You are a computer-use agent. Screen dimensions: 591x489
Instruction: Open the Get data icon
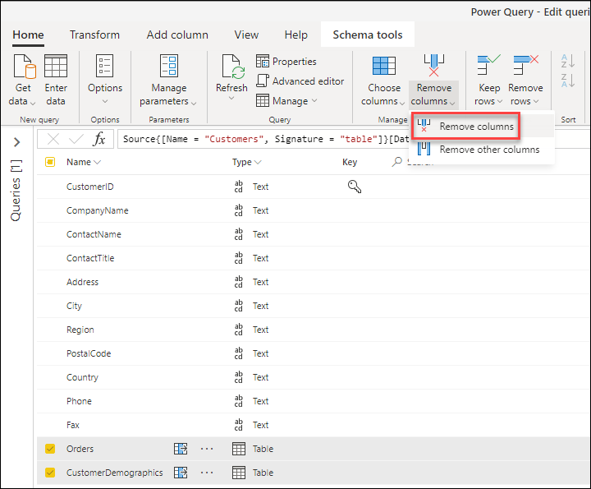pos(25,66)
